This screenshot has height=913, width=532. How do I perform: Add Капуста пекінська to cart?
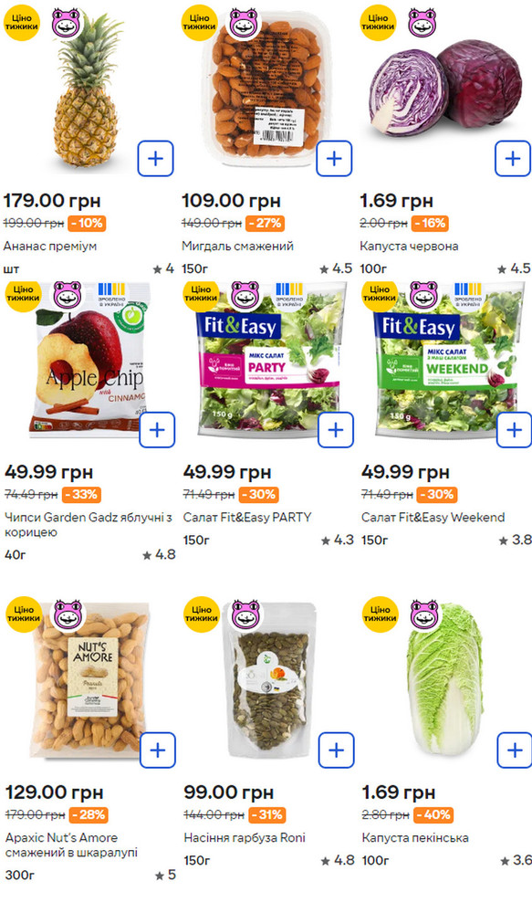pyautogui.click(x=515, y=750)
